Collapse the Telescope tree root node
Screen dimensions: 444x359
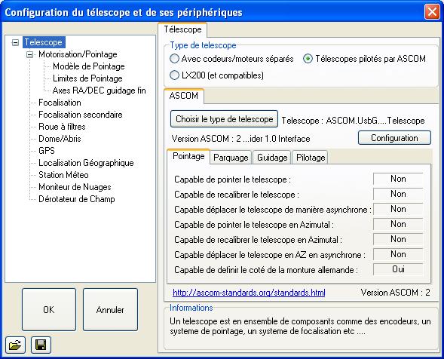[15, 42]
